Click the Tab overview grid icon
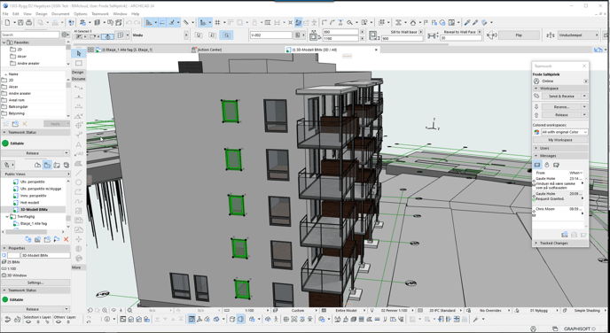 tap(90, 50)
